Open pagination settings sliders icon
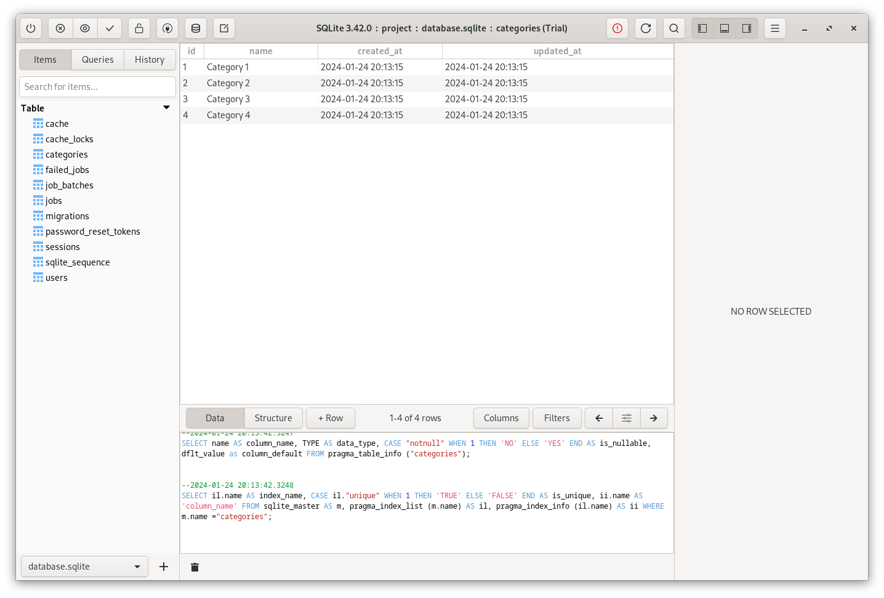This screenshot has width=884, height=598. (x=627, y=418)
